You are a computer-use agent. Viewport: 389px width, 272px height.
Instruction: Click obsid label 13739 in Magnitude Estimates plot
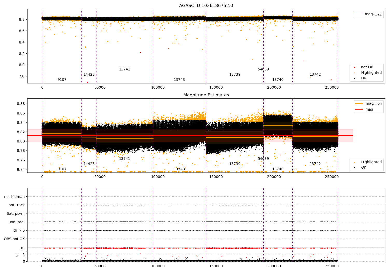pyautogui.click(x=235, y=164)
